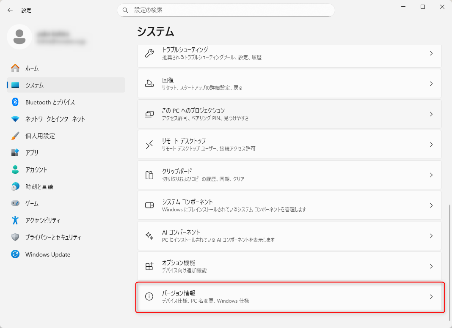Open リモート デスクトップ chevron arrow
This screenshot has height=328, width=452.
click(431, 145)
